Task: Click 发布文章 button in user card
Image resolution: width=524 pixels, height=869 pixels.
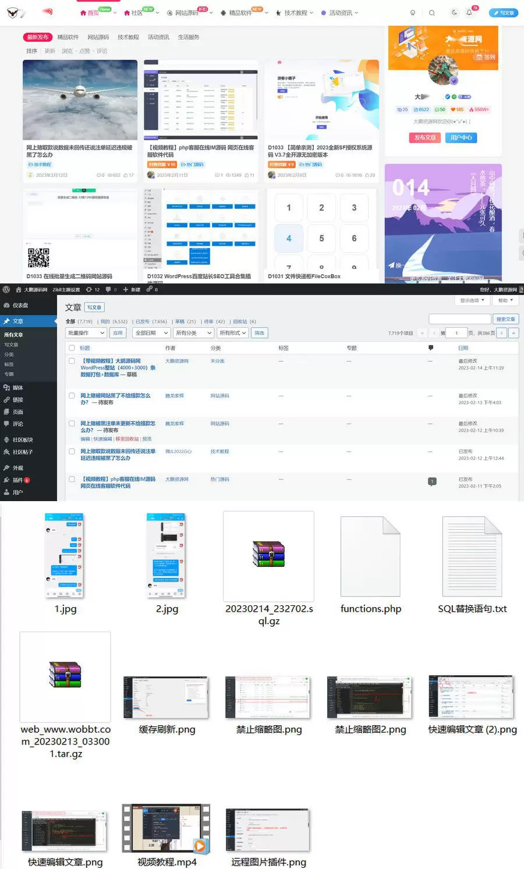Action: click(425, 138)
